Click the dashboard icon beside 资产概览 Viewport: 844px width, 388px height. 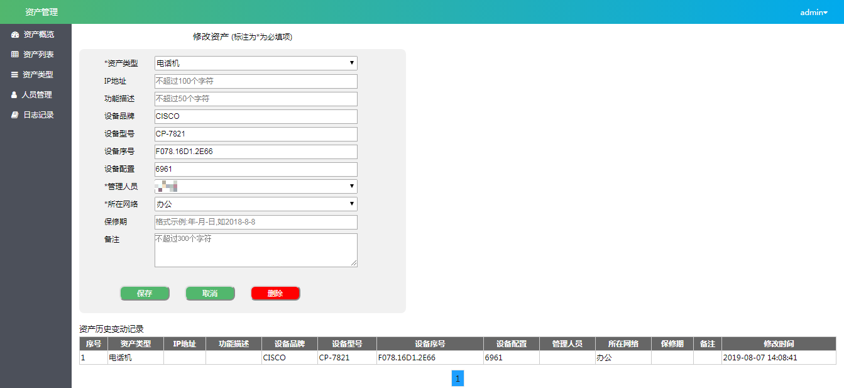point(15,35)
